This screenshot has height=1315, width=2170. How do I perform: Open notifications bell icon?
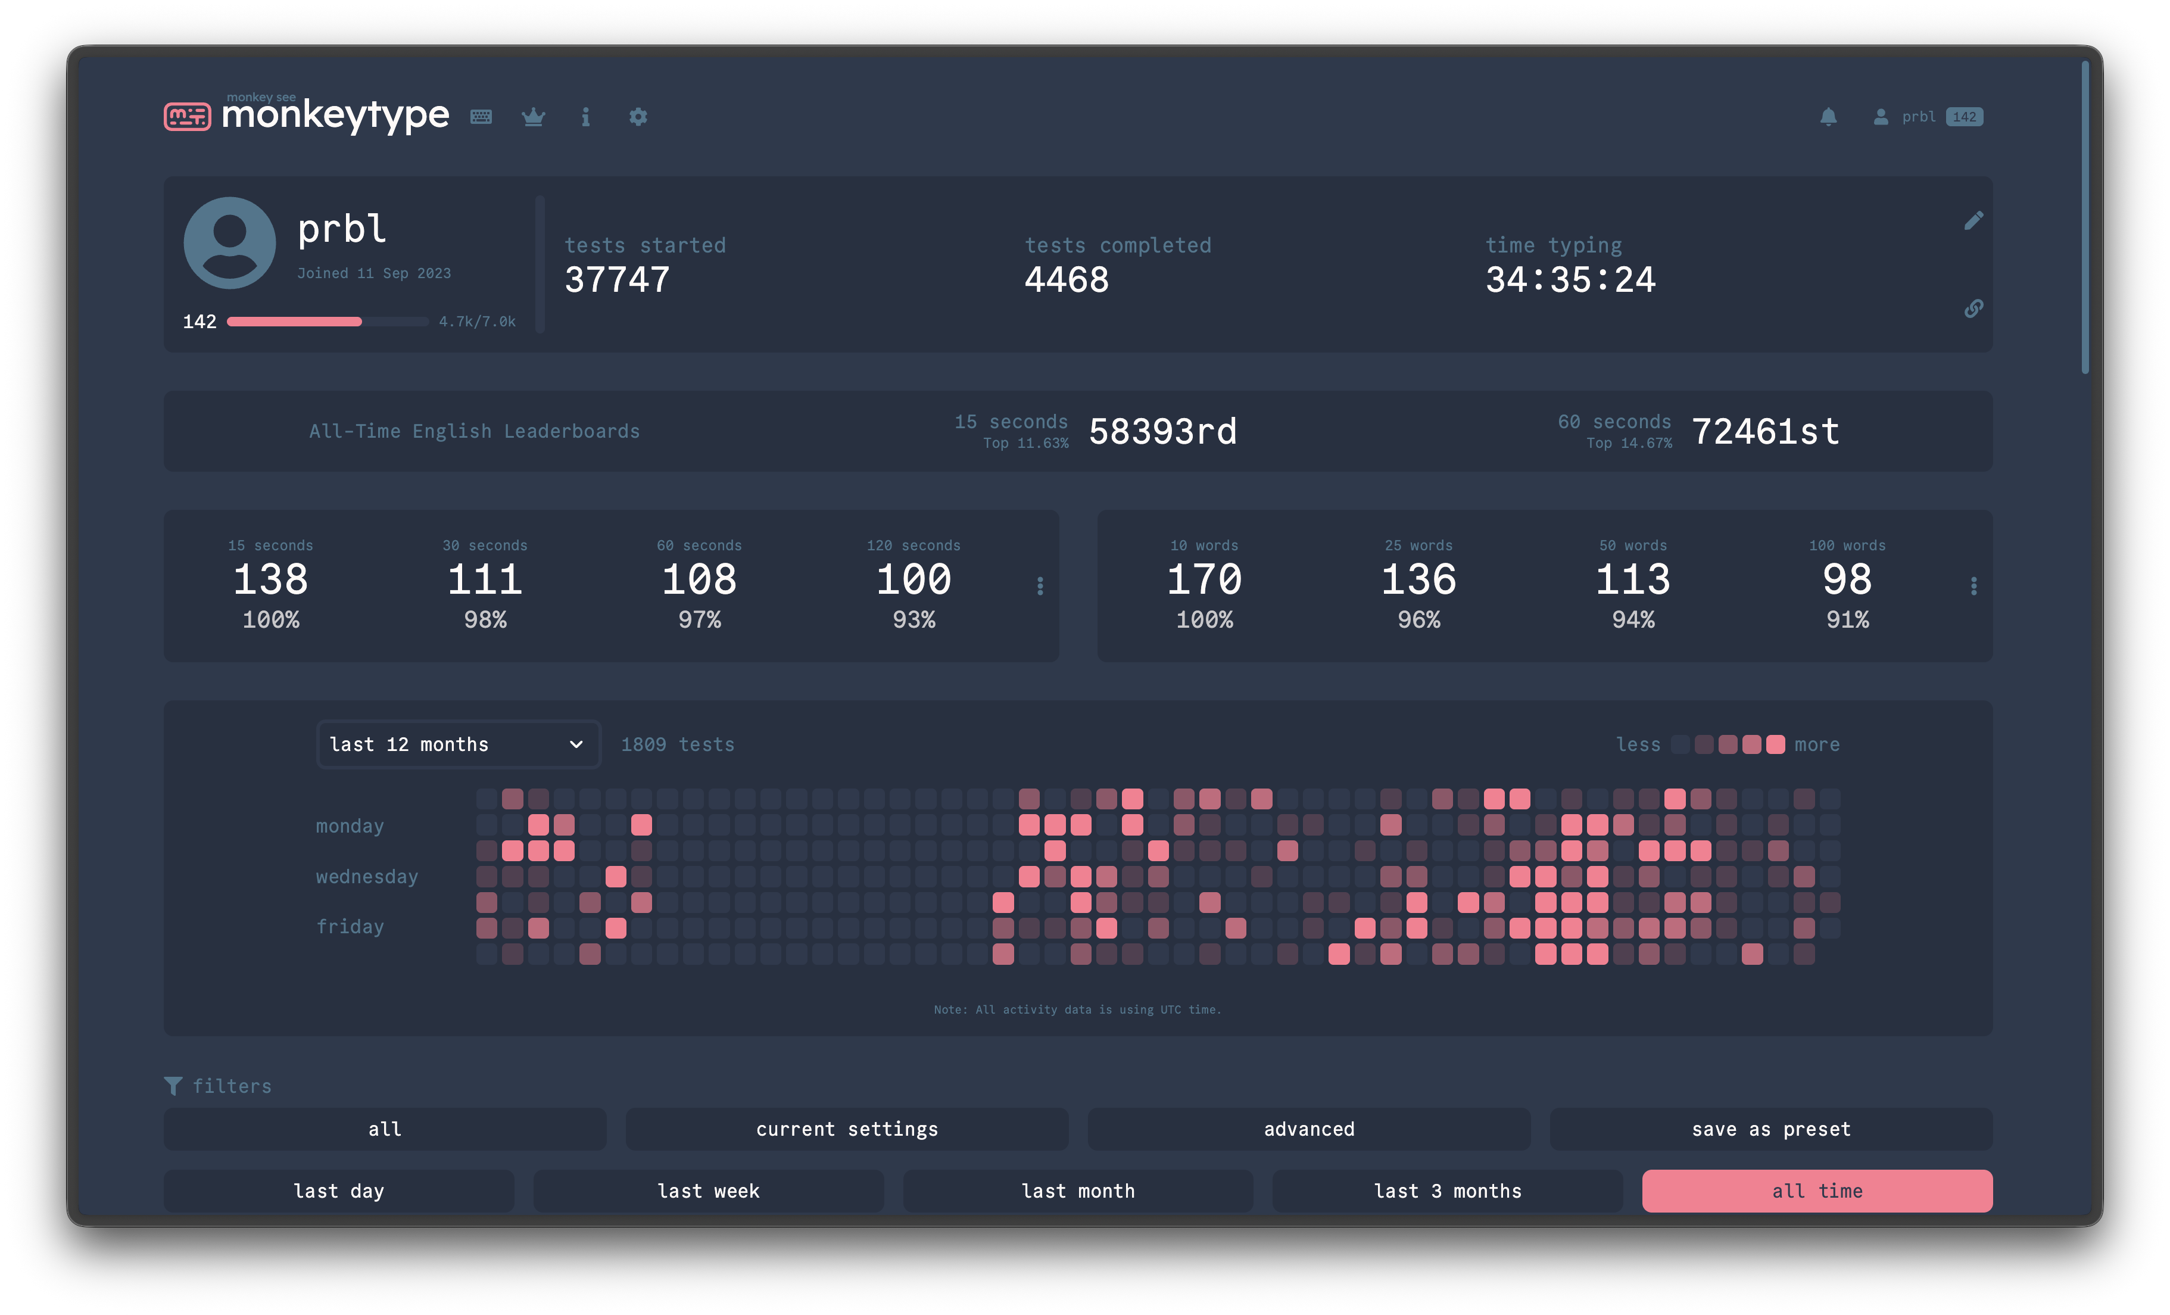click(1828, 117)
